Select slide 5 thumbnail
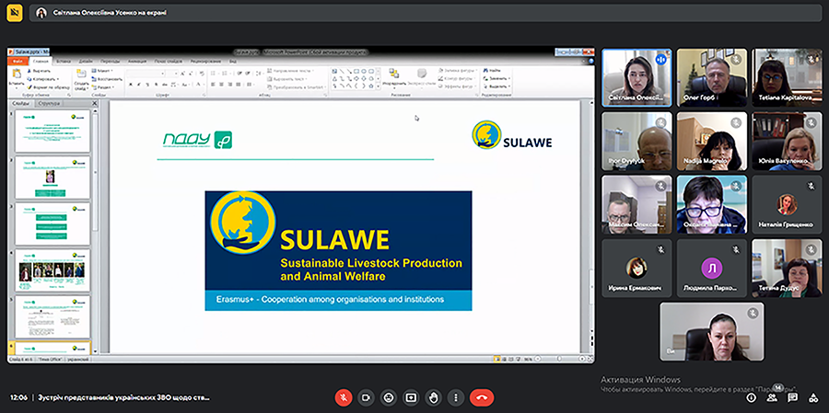 click(x=53, y=317)
